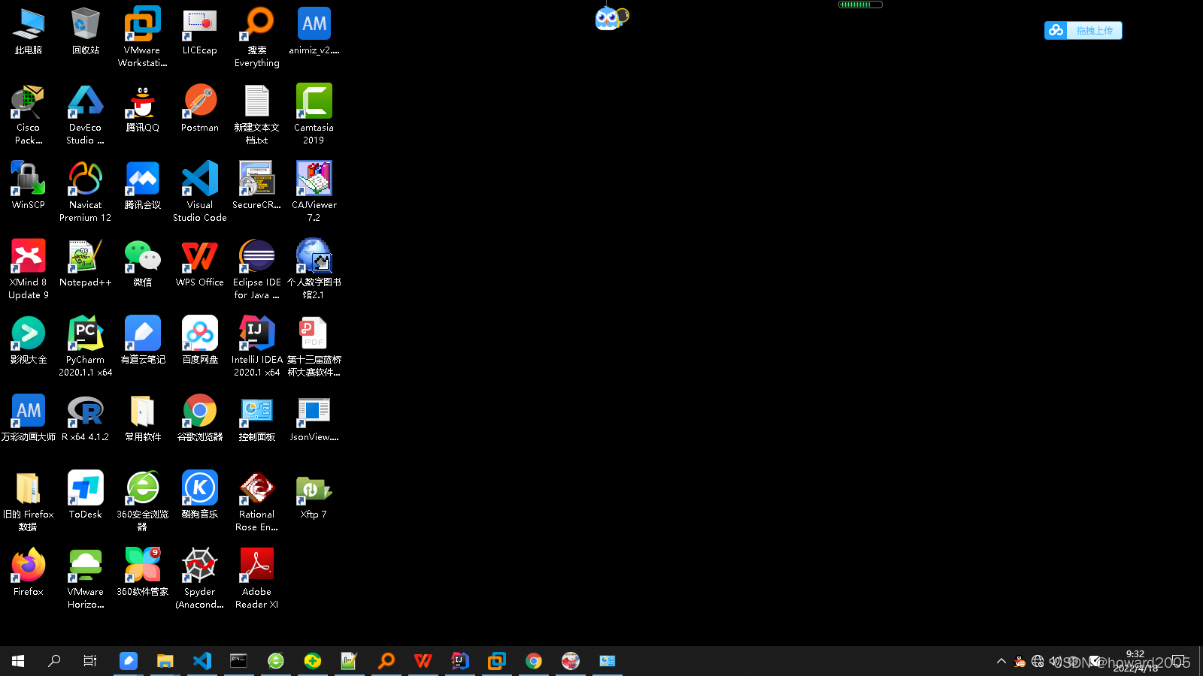Launch Visual Studio Code desktop shortcut
Image resolution: width=1203 pixels, height=676 pixels.
[200, 191]
